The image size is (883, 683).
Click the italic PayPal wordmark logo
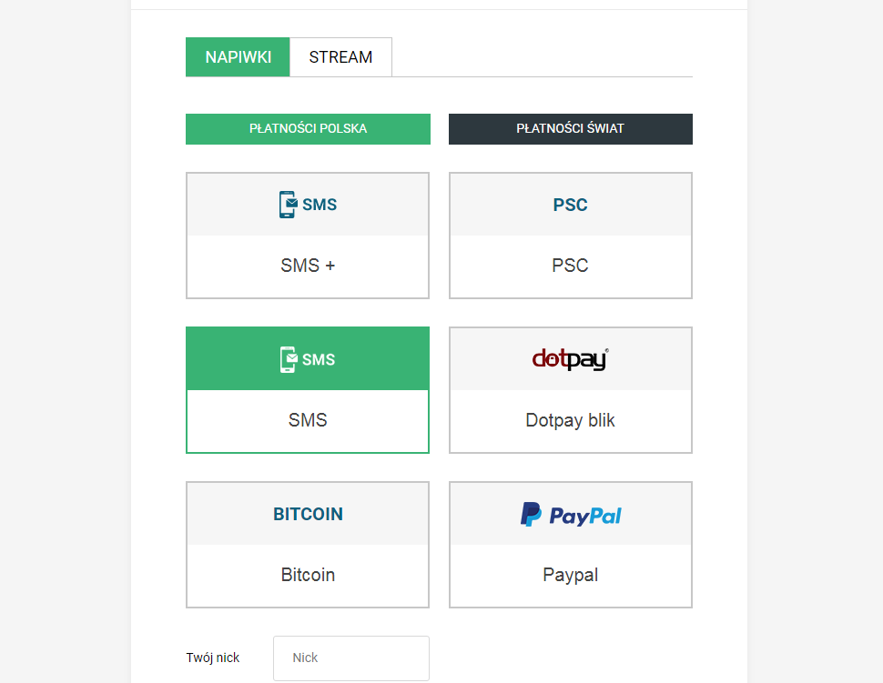585,517
